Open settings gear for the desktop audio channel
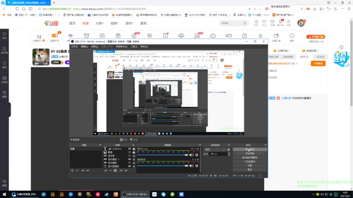The image size is (353, 198). pyautogui.click(x=197, y=166)
